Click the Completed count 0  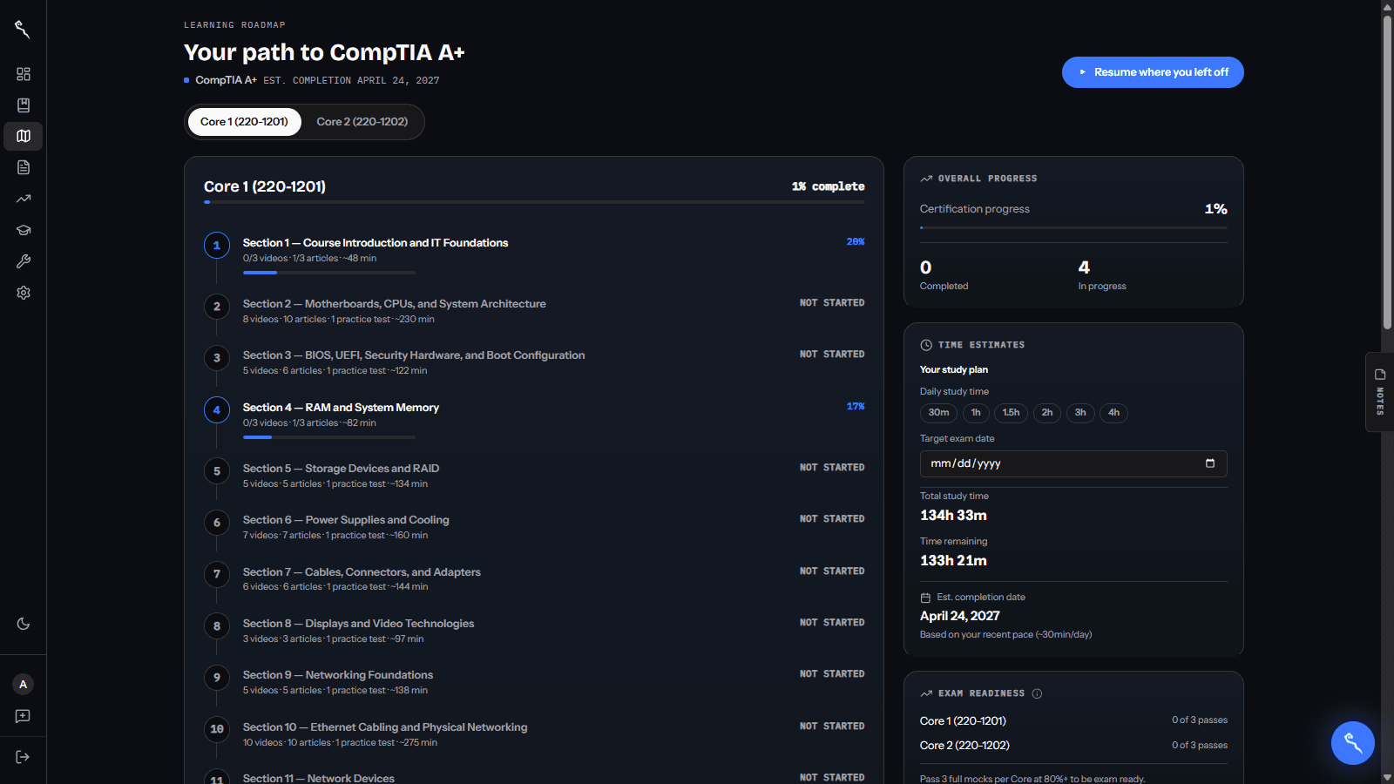tap(925, 267)
